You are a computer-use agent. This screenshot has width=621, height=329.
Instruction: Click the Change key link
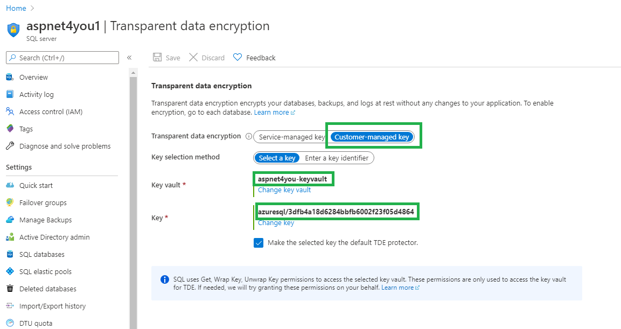coord(276,223)
